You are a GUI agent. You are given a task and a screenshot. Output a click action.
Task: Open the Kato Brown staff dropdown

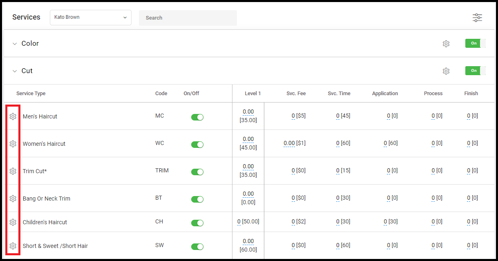coord(91,18)
